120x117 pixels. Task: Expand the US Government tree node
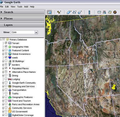point(3,112)
